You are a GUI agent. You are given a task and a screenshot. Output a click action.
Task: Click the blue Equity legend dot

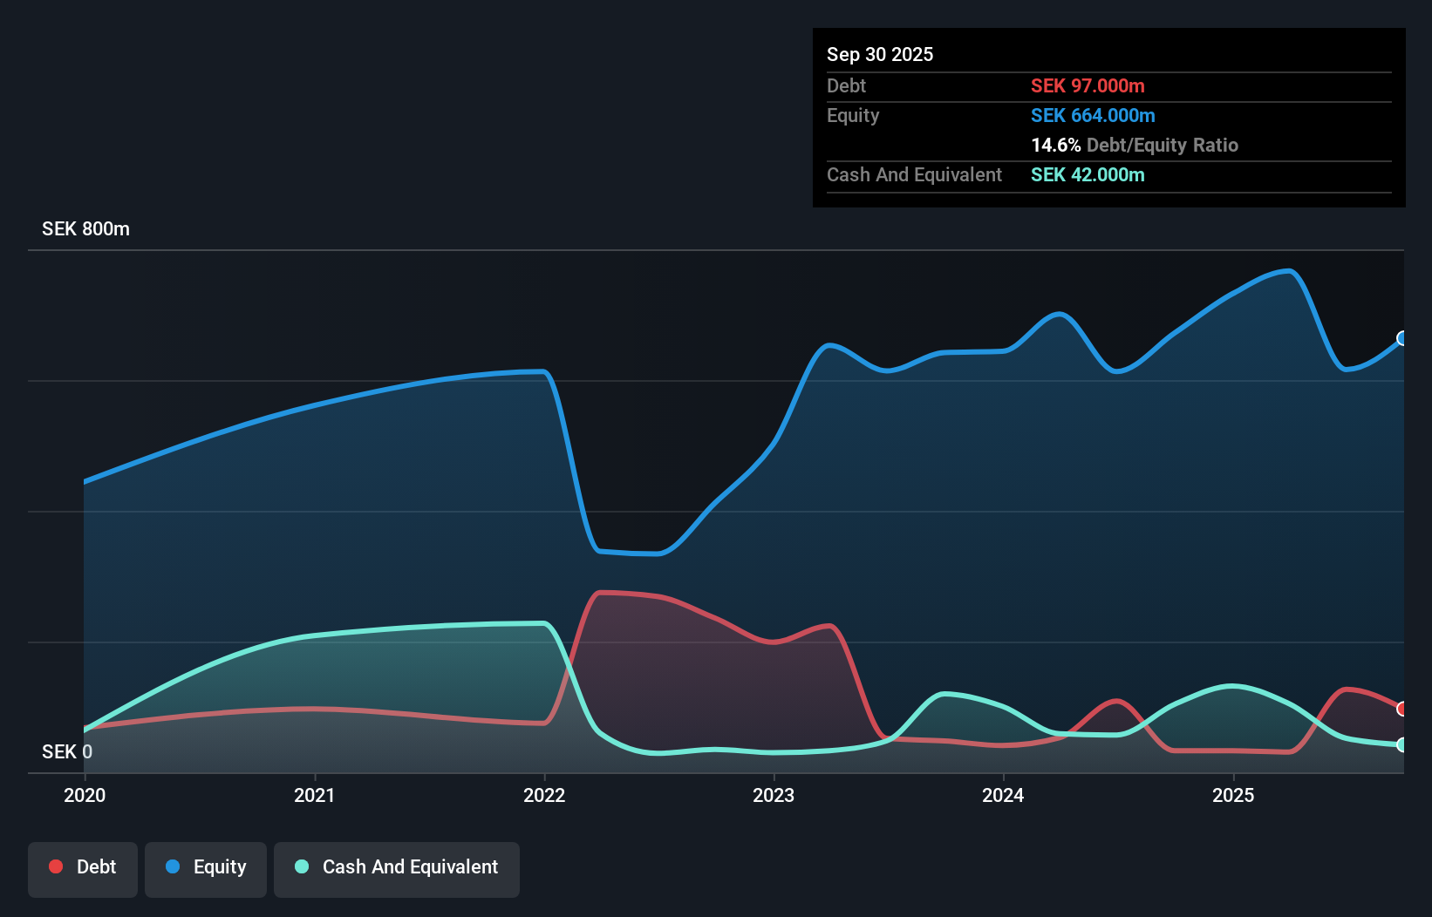coord(172,866)
